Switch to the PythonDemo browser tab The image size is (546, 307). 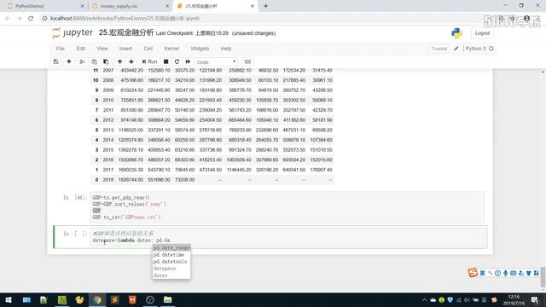[45, 6]
